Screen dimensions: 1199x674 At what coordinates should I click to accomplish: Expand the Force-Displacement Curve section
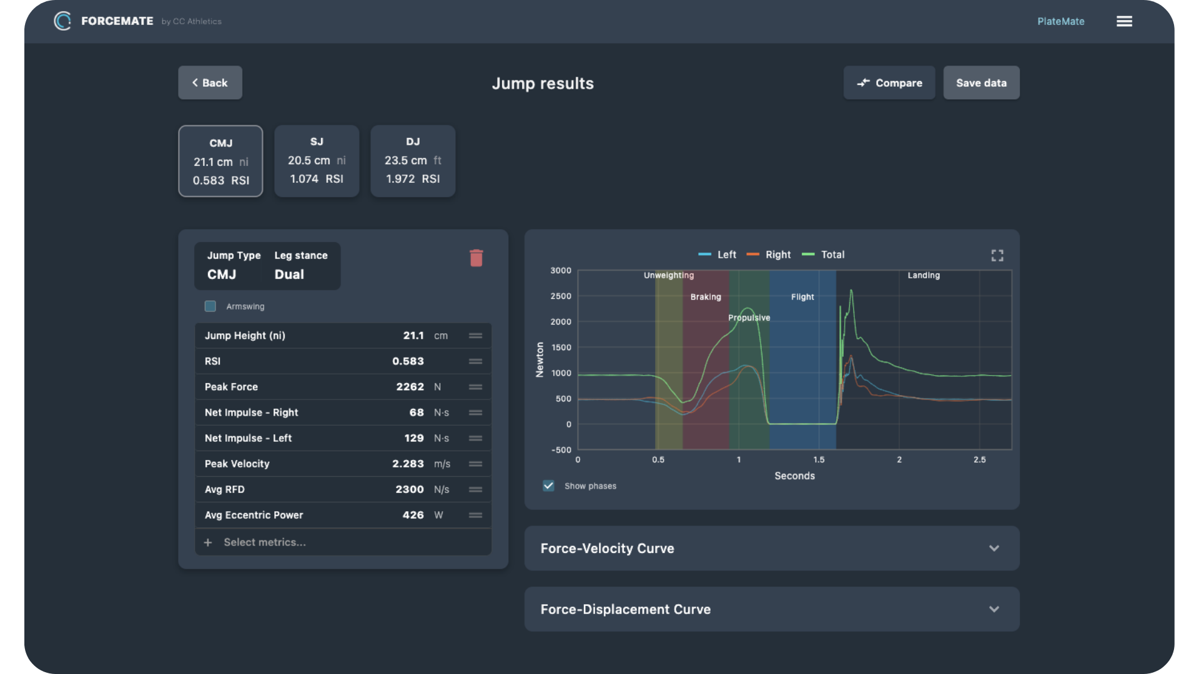pos(994,609)
